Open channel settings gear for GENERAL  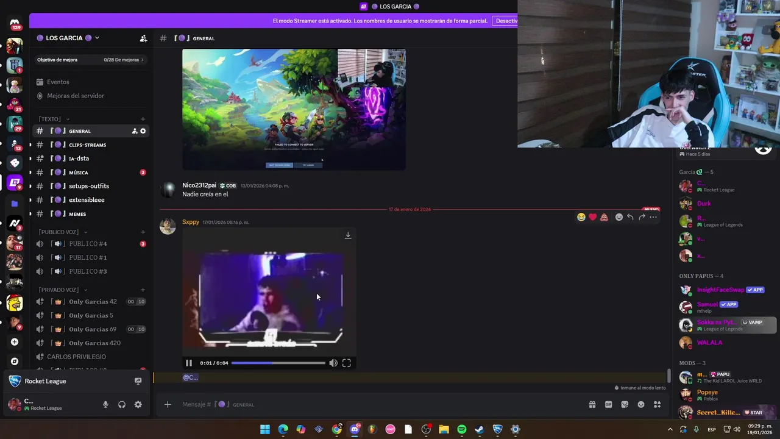click(143, 131)
